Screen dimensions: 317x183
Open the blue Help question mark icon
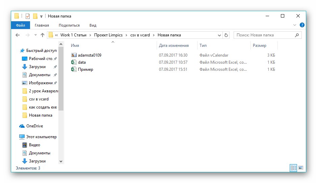coord(302,25)
